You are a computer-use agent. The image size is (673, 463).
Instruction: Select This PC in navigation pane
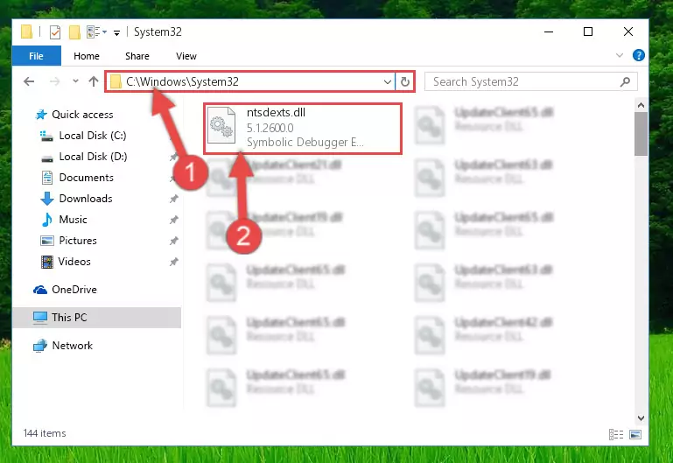[x=96, y=318]
